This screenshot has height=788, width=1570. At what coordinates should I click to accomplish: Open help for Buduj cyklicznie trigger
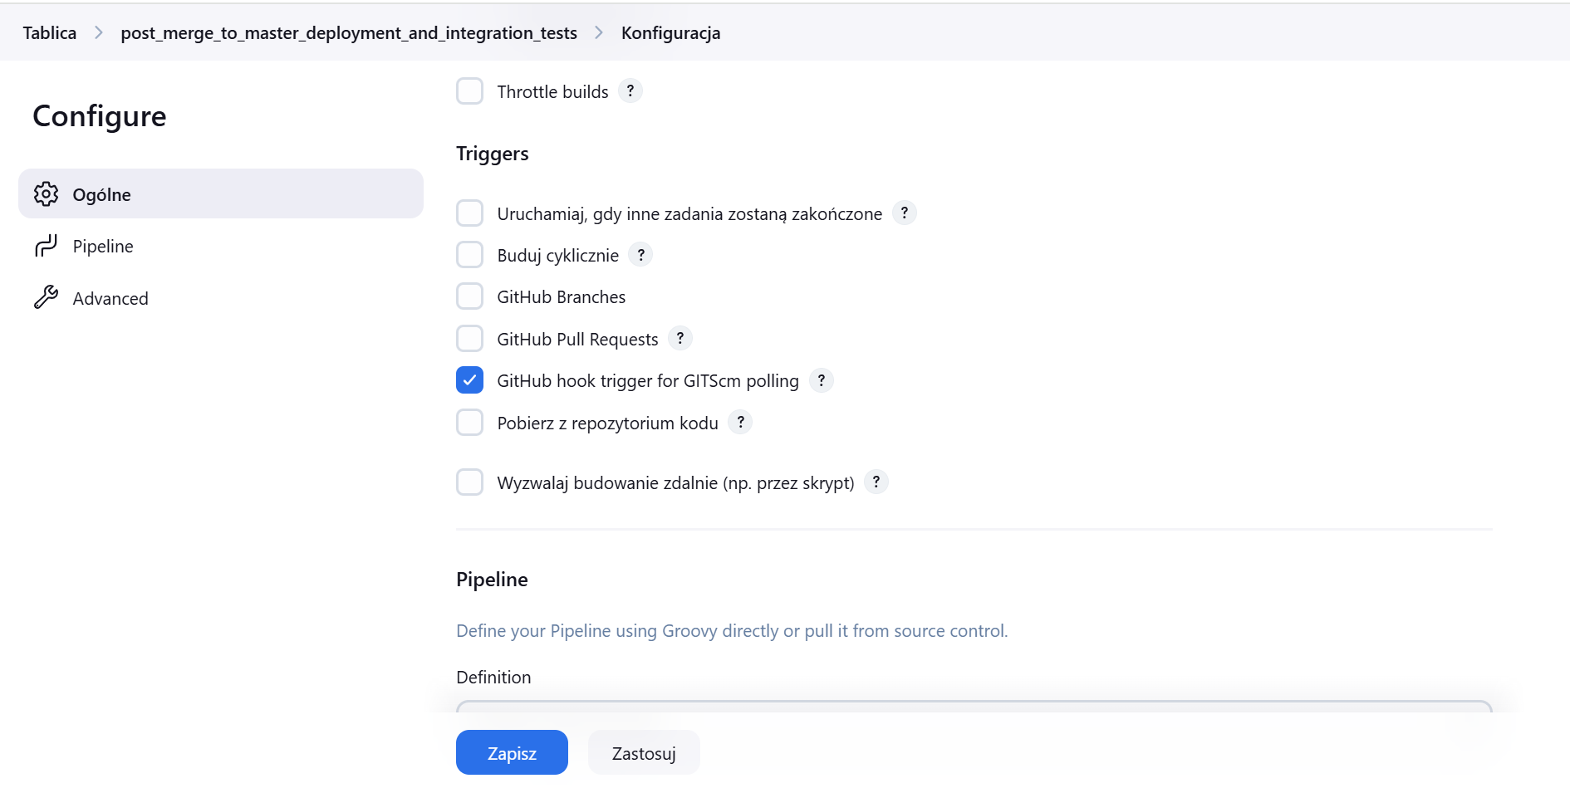tap(640, 254)
